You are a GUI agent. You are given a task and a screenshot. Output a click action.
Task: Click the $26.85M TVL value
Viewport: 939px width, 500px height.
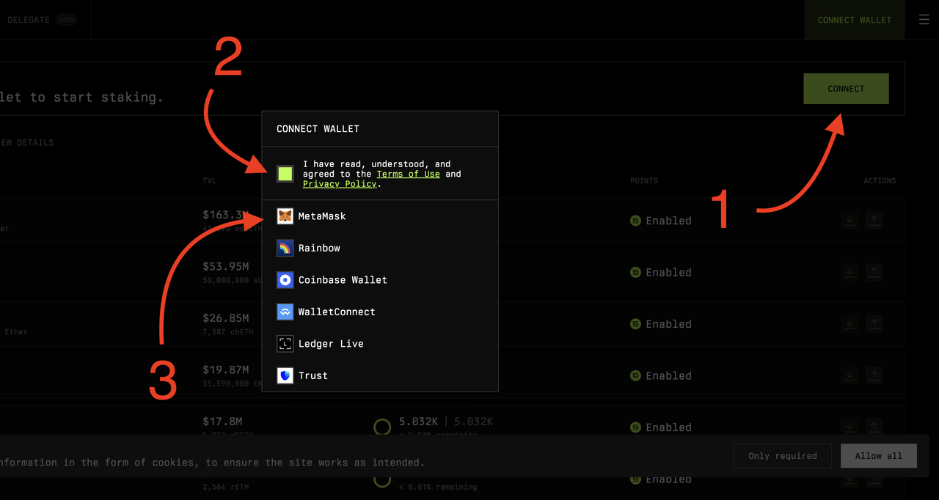coord(226,318)
